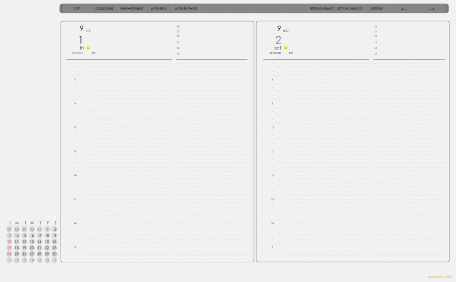Switch to the EXTRAS tab
This screenshot has width=456, height=282.
377,9
